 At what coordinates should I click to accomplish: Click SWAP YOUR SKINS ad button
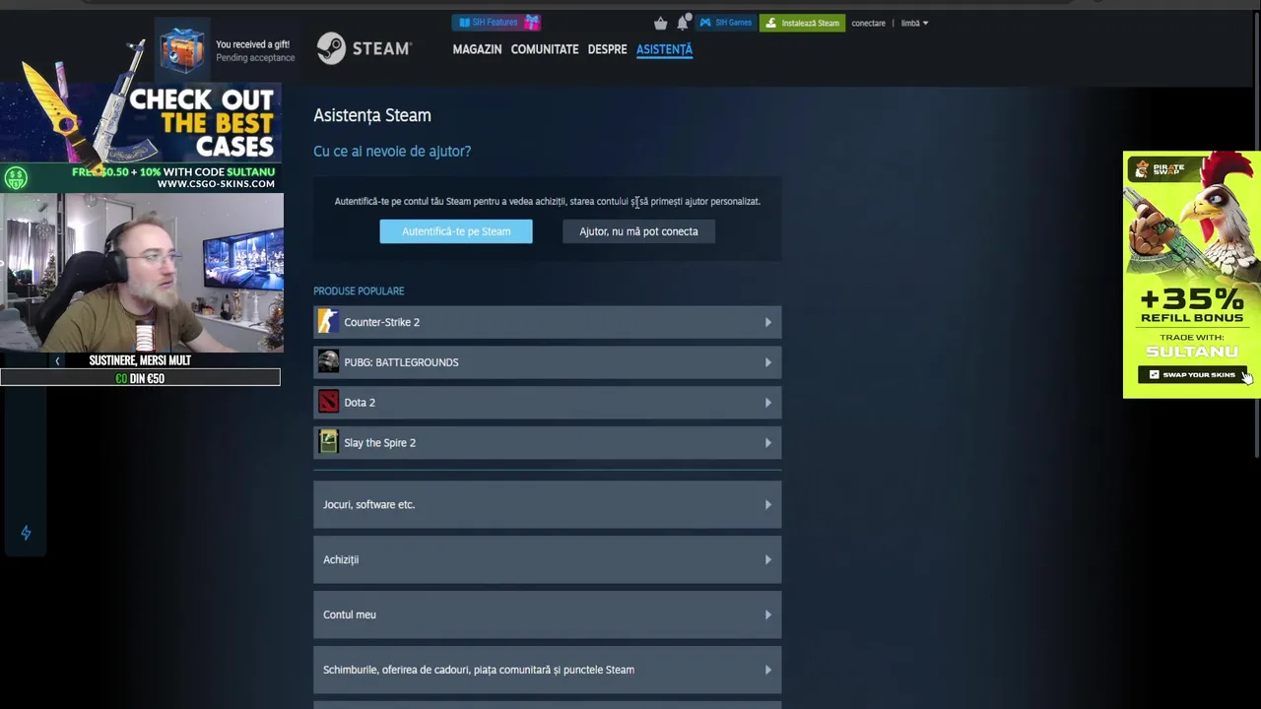(x=1192, y=374)
